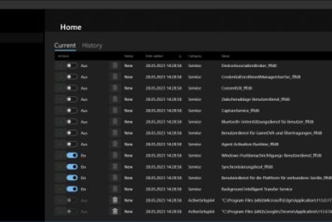Click the Synchronisierungshost value text
The image size is (332, 222).
pyautogui.click(x=247, y=167)
